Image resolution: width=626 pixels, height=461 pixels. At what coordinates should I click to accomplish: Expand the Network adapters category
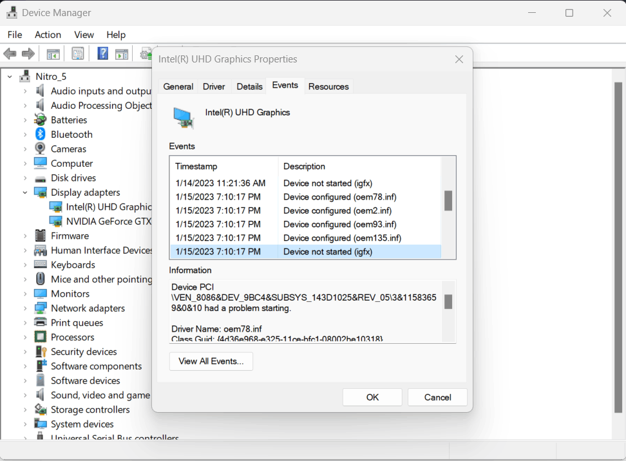click(25, 308)
